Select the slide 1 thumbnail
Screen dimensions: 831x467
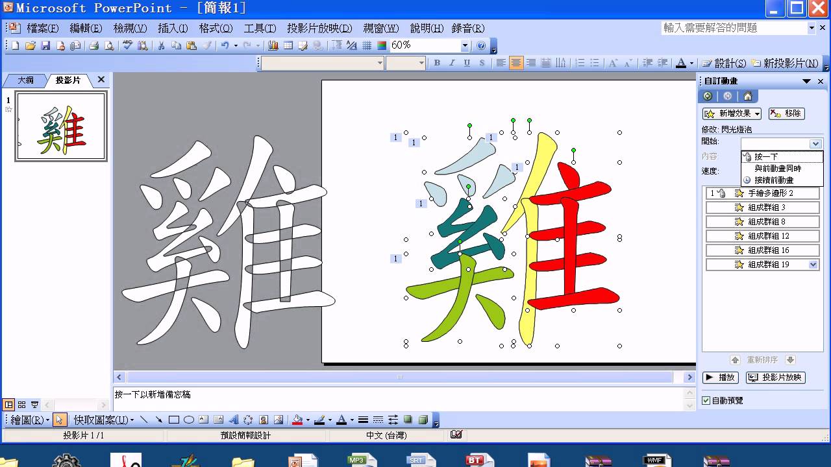coord(60,126)
